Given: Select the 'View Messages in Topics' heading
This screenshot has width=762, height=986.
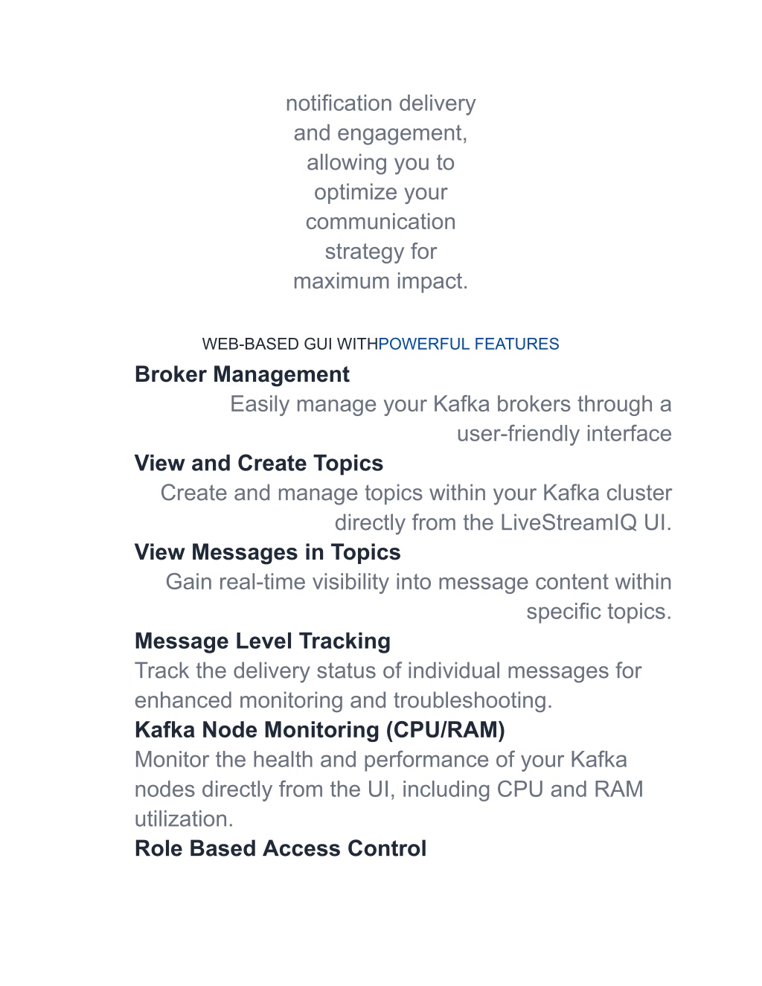Looking at the screenshot, I should coord(268,552).
